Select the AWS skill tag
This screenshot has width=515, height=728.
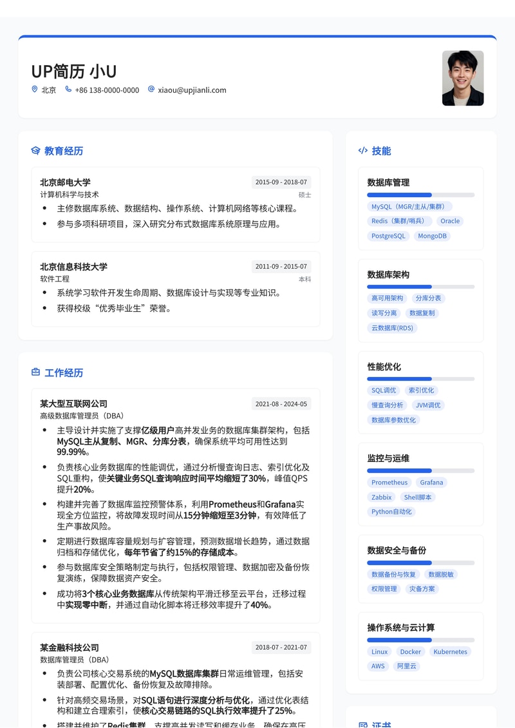377,666
